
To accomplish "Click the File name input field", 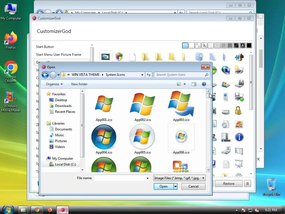I will (x=120, y=178).
